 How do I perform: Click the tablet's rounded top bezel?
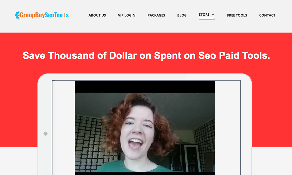point(145,77)
